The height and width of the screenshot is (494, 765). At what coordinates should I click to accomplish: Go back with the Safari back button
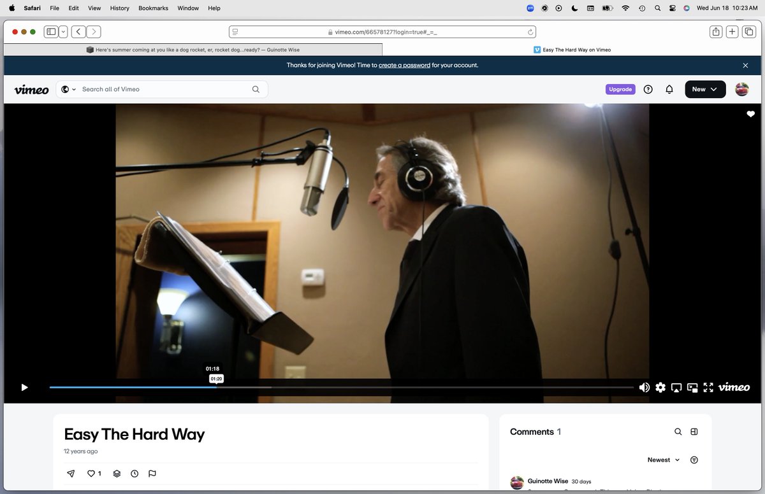[78, 32]
